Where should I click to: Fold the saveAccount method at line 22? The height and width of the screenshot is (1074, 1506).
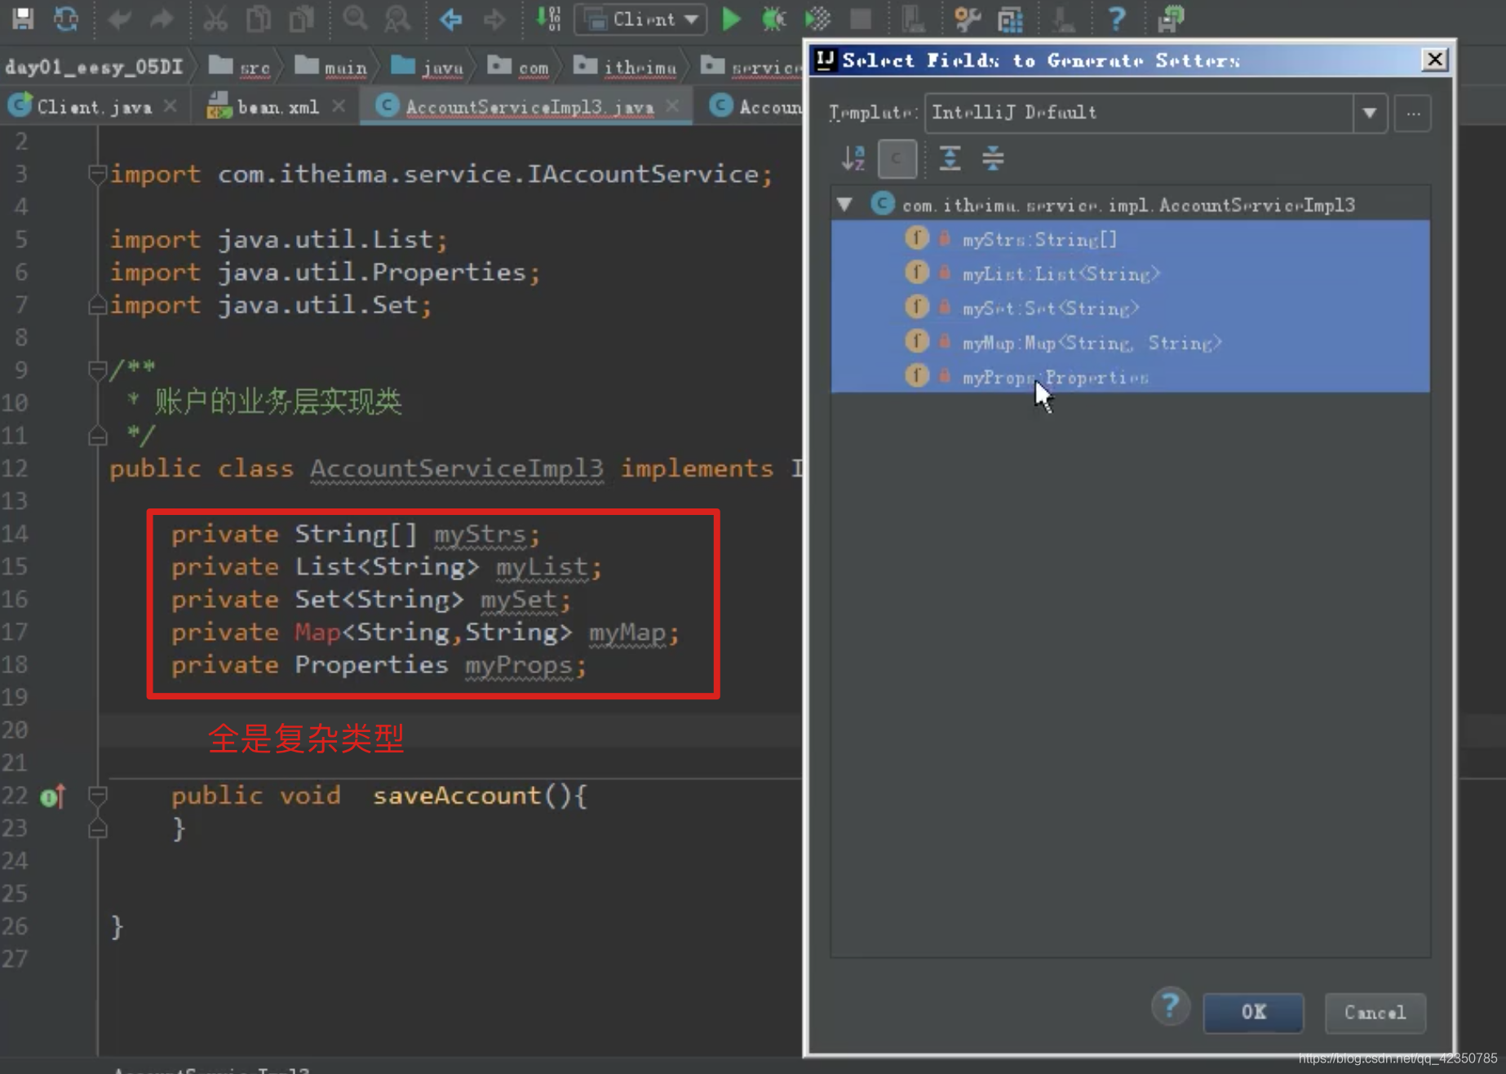tap(97, 795)
